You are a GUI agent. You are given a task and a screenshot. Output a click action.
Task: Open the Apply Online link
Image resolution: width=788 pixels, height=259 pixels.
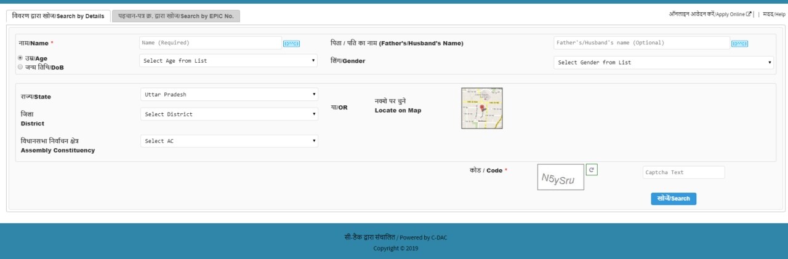point(707,14)
